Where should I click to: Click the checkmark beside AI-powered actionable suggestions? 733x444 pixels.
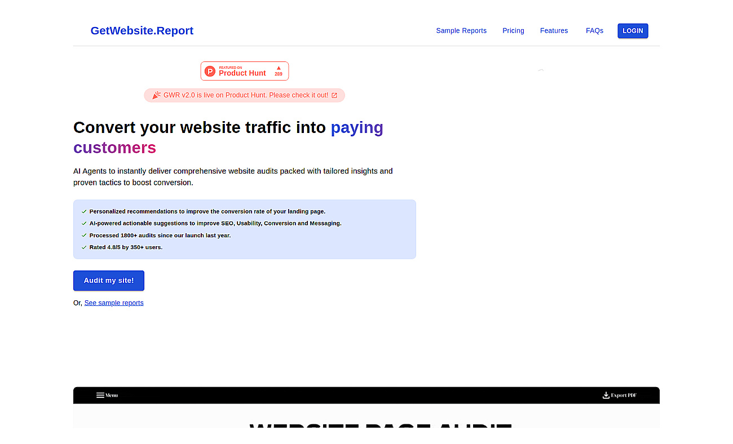84,224
